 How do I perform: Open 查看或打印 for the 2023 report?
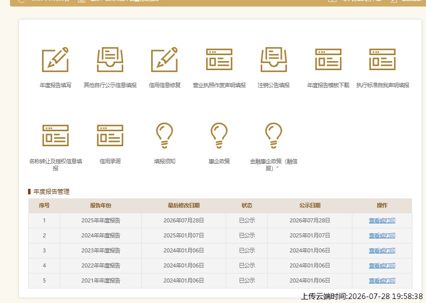coord(382,250)
